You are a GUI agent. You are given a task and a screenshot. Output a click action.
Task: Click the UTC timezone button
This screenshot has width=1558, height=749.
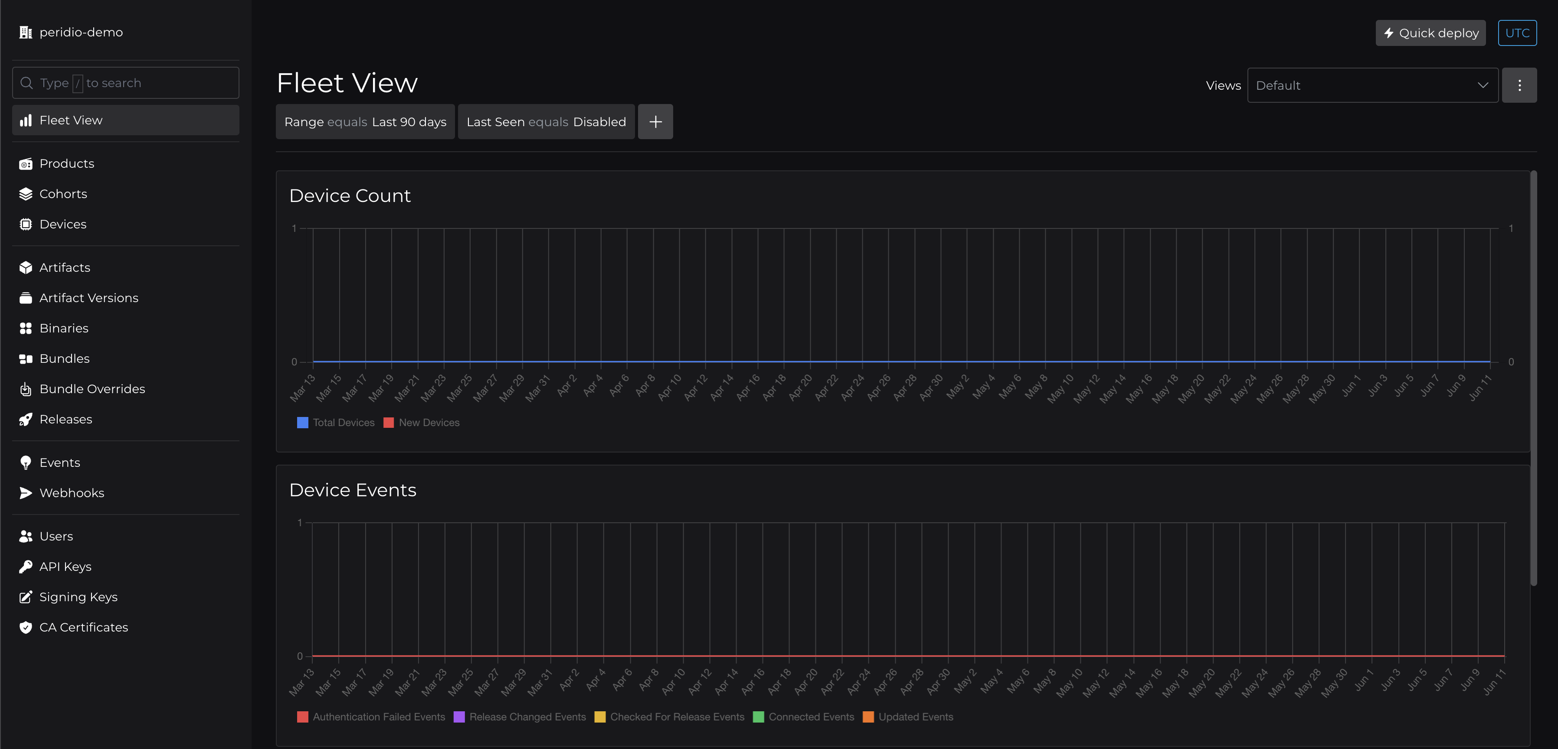point(1517,33)
